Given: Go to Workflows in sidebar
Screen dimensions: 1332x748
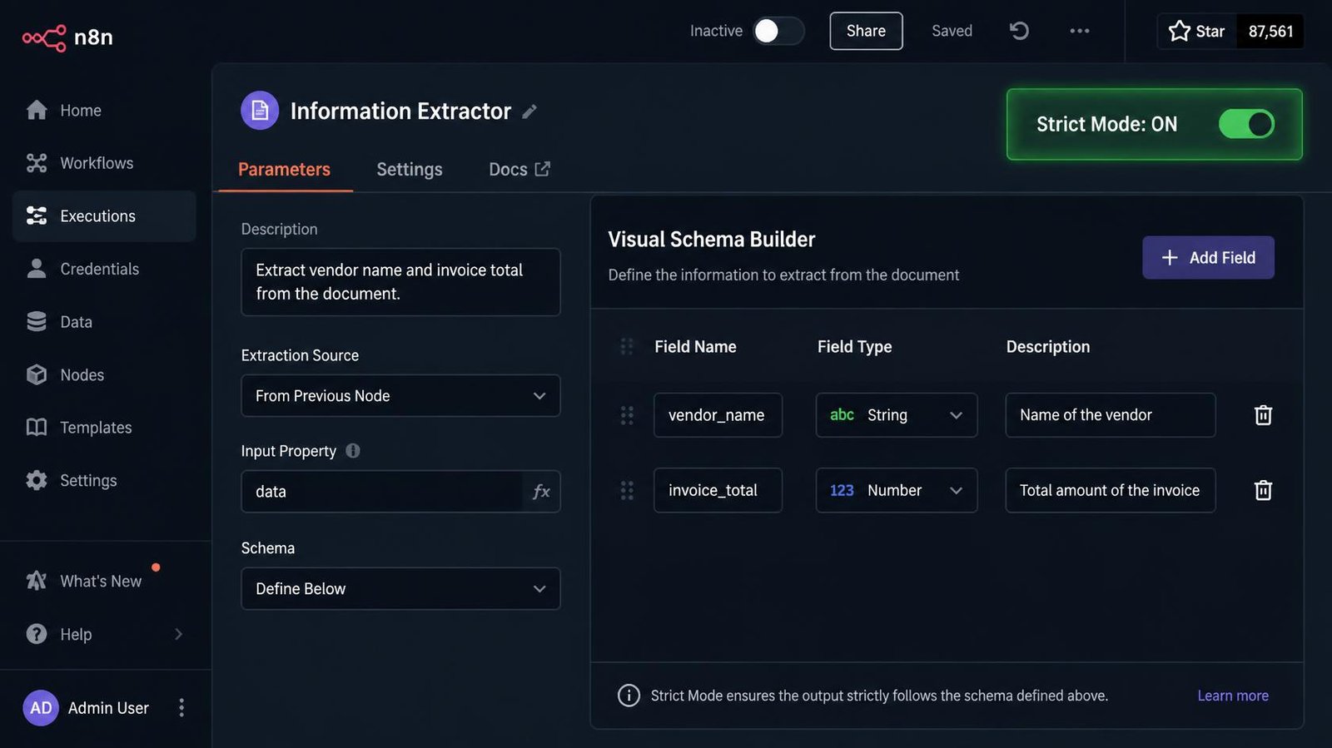Looking at the screenshot, I should point(104,163).
